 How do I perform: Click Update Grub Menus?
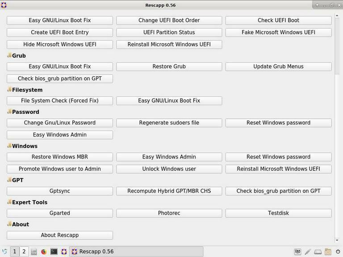click(x=279, y=66)
